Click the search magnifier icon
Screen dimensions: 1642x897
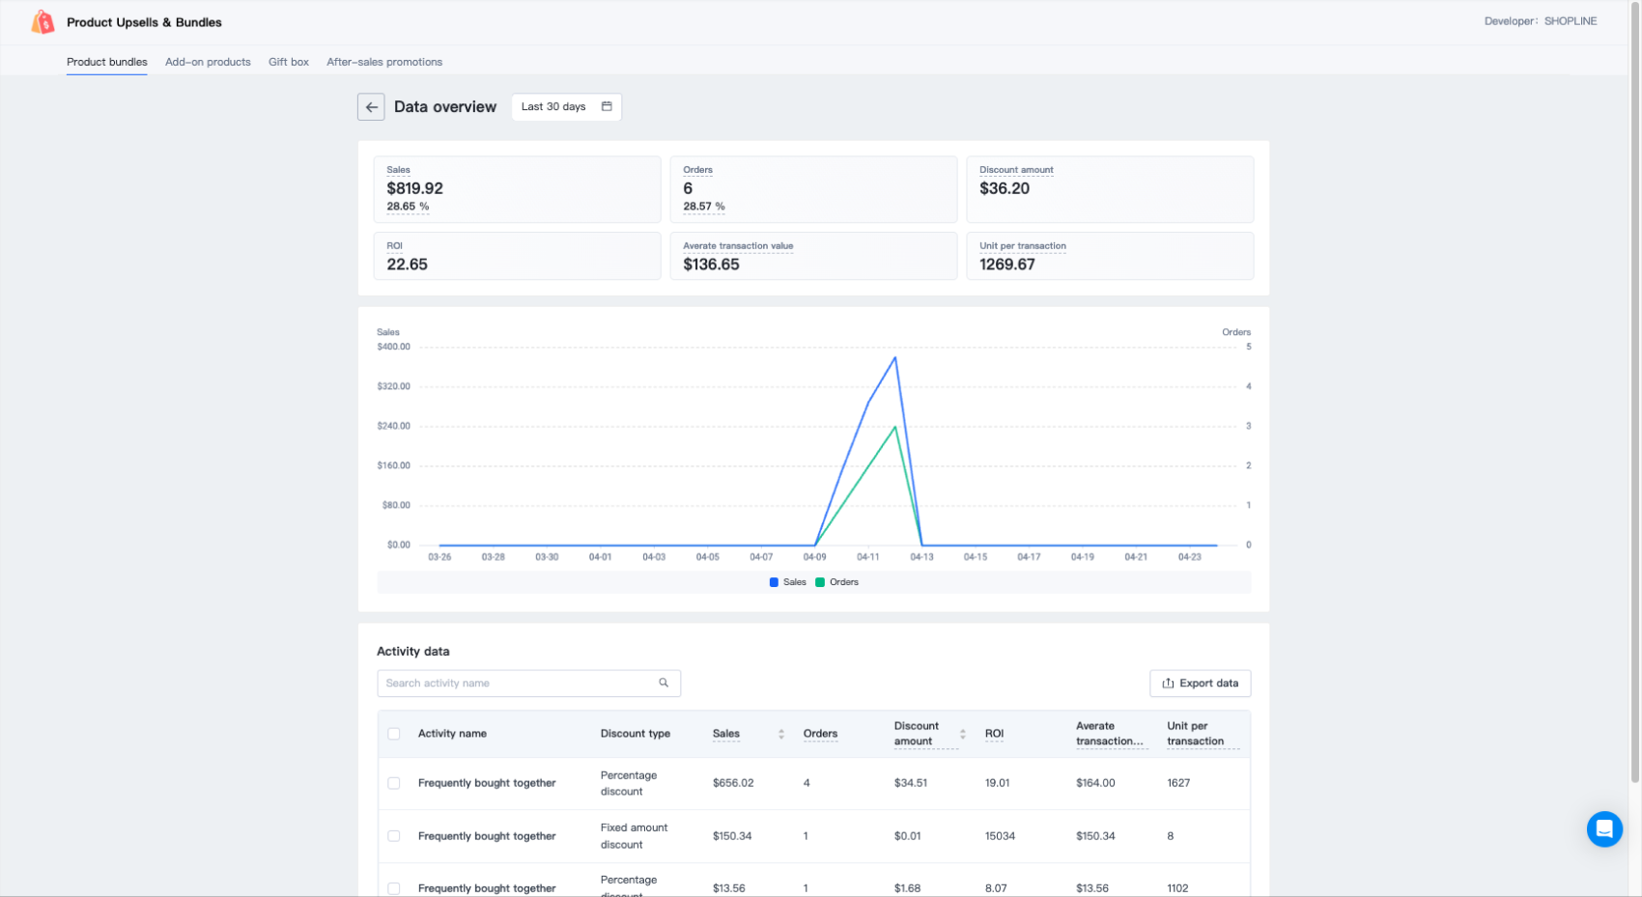tap(664, 683)
